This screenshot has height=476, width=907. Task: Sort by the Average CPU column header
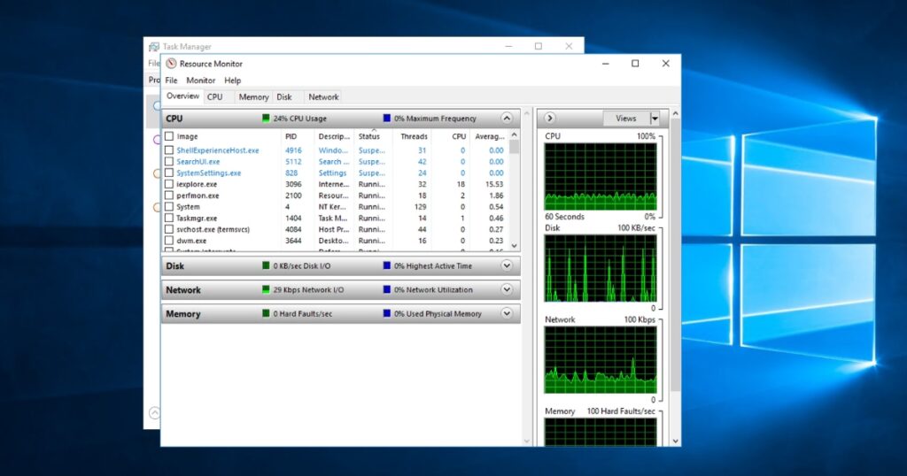[489, 136]
